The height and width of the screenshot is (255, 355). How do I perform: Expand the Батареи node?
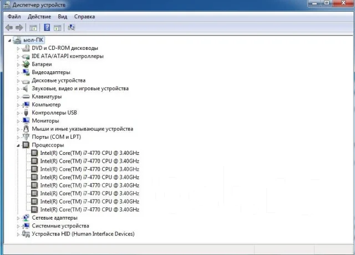18,65
